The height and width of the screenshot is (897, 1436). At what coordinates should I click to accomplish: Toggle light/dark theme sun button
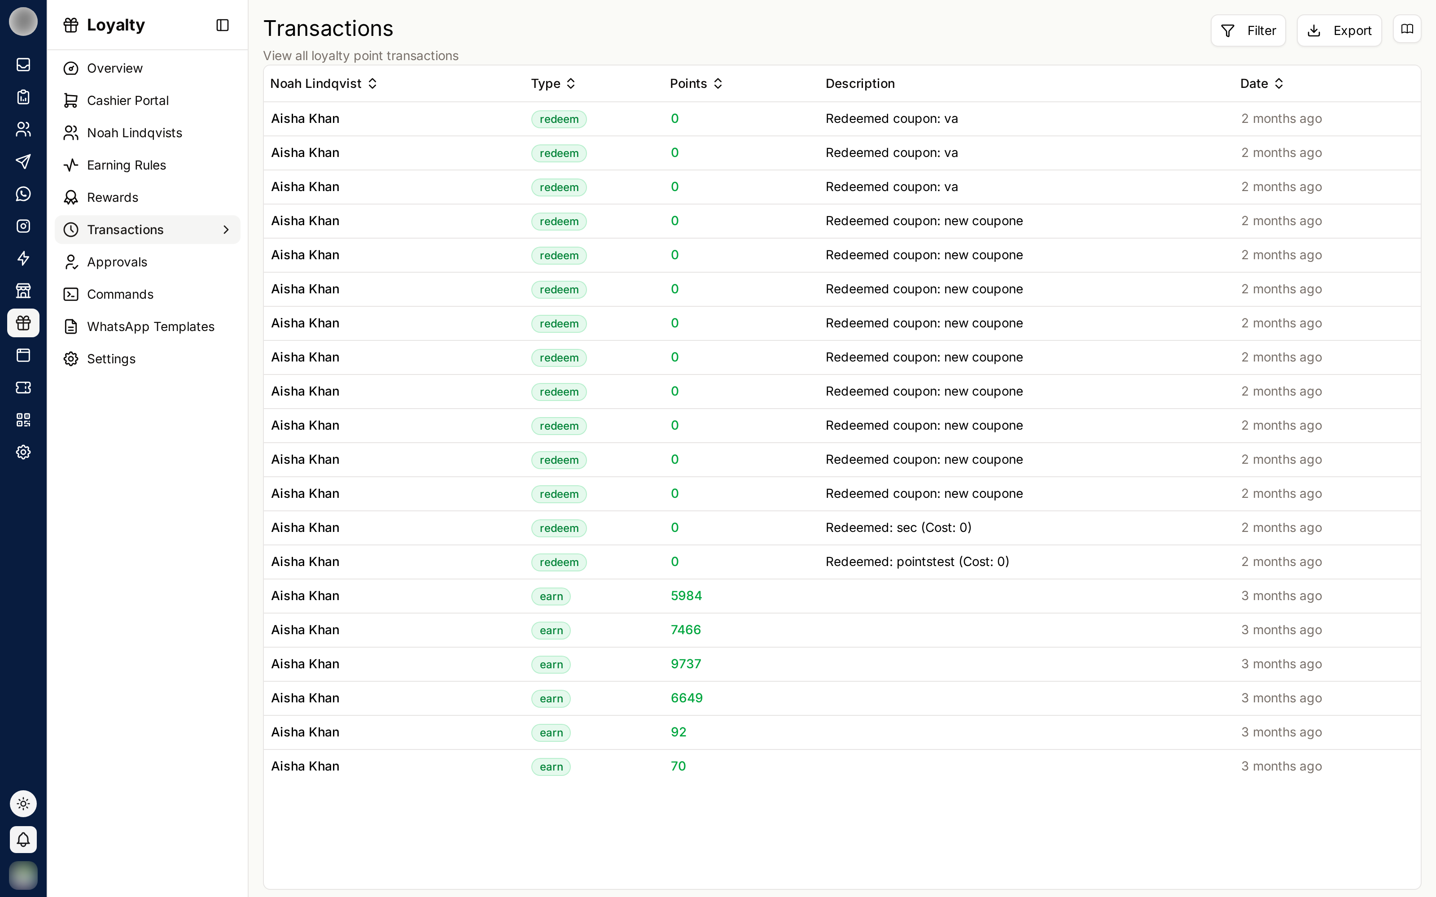pyautogui.click(x=23, y=804)
